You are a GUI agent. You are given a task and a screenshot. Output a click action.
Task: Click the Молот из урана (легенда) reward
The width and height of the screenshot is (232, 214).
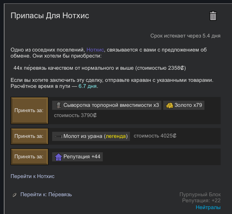tap(91, 136)
